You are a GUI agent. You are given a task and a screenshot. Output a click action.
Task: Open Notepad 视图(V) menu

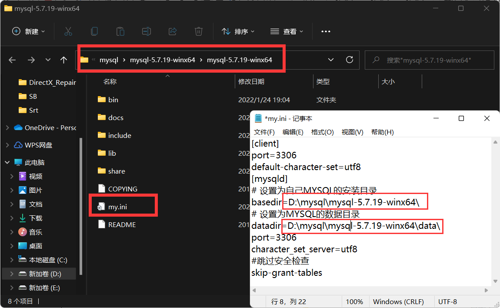(x=352, y=132)
